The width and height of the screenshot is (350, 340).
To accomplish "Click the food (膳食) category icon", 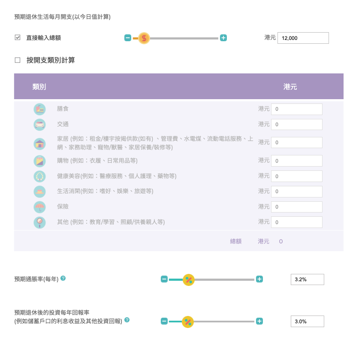I will 39,109.
